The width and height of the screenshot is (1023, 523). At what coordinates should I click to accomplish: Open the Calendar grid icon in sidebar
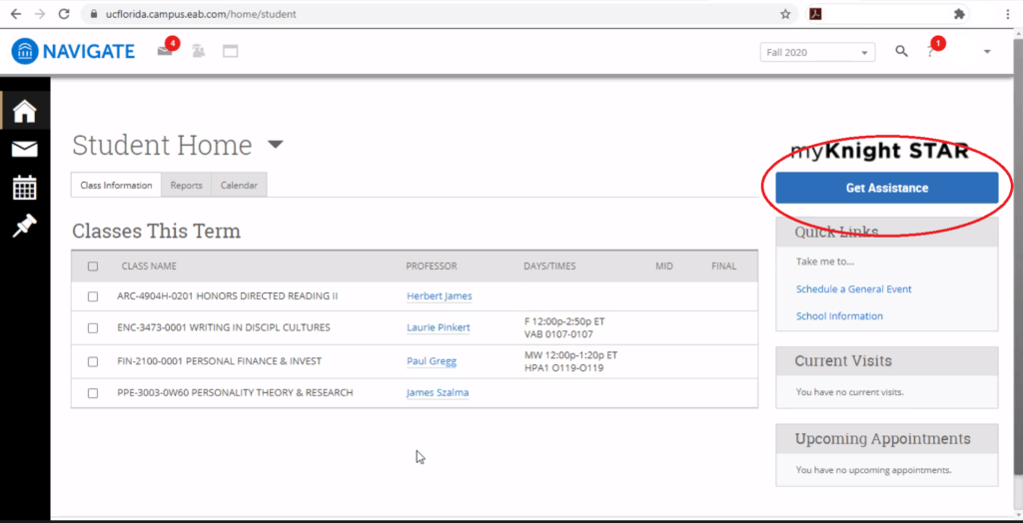pyautogui.click(x=25, y=188)
